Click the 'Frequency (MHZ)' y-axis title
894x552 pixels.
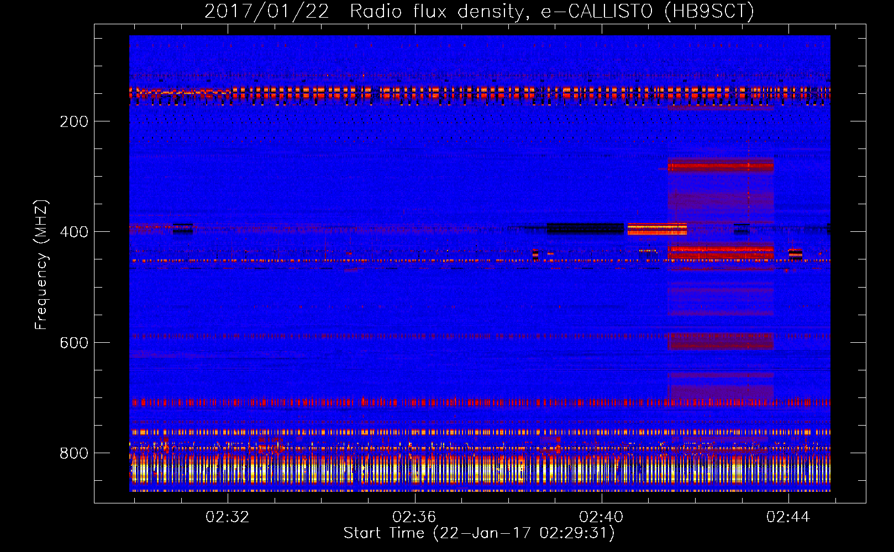(x=41, y=264)
